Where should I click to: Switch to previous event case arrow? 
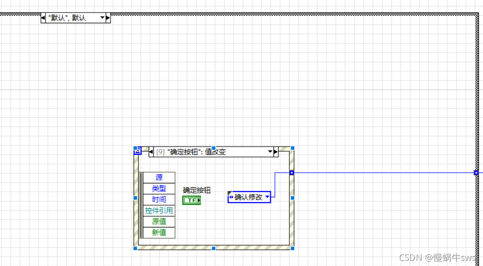tap(151, 152)
